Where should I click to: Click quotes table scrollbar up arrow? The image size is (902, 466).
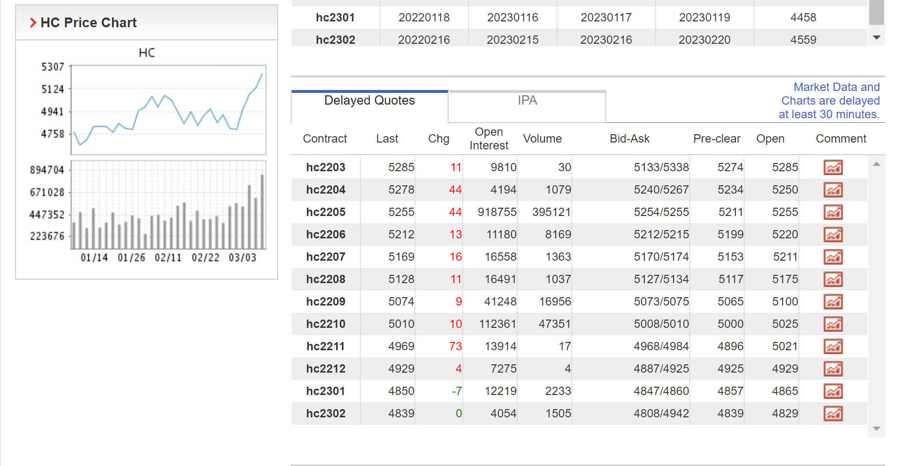(877, 164)
